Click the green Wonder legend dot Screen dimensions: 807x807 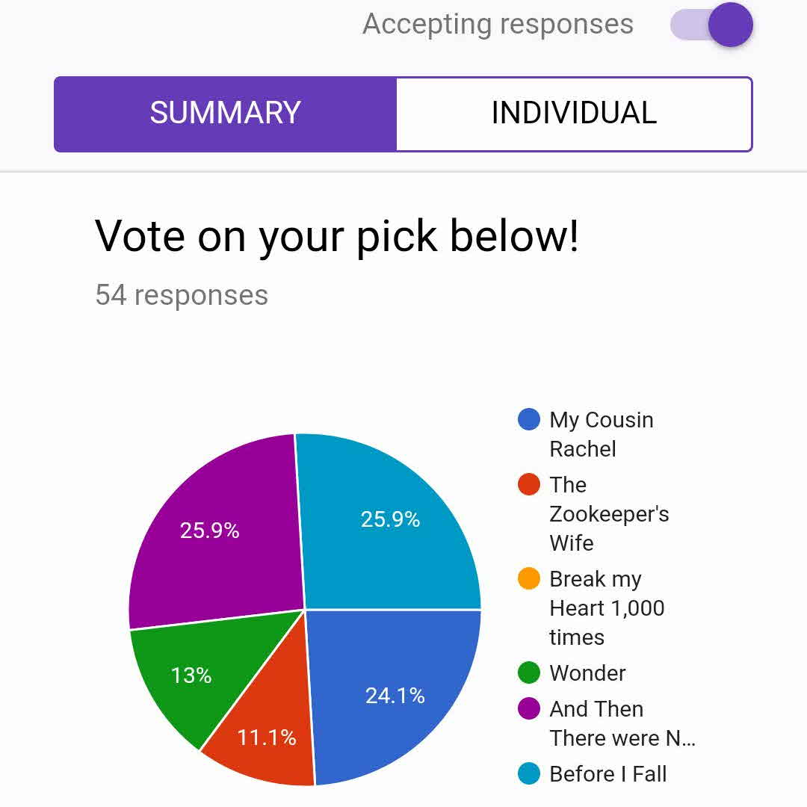[529, 672]
